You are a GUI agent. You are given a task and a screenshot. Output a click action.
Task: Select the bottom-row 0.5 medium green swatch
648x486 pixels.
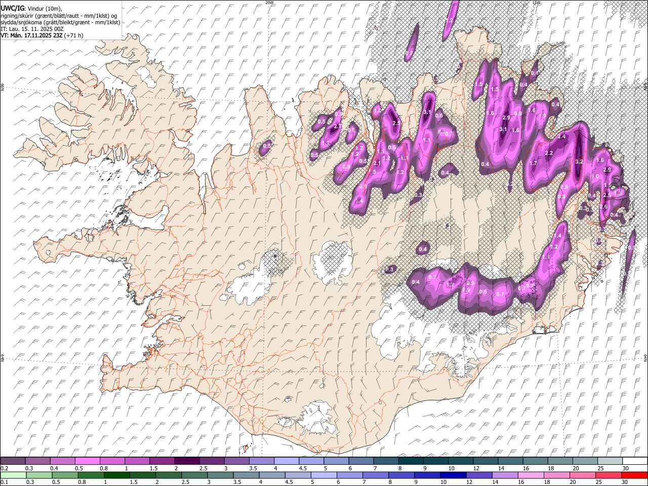(x=65, y=475)
